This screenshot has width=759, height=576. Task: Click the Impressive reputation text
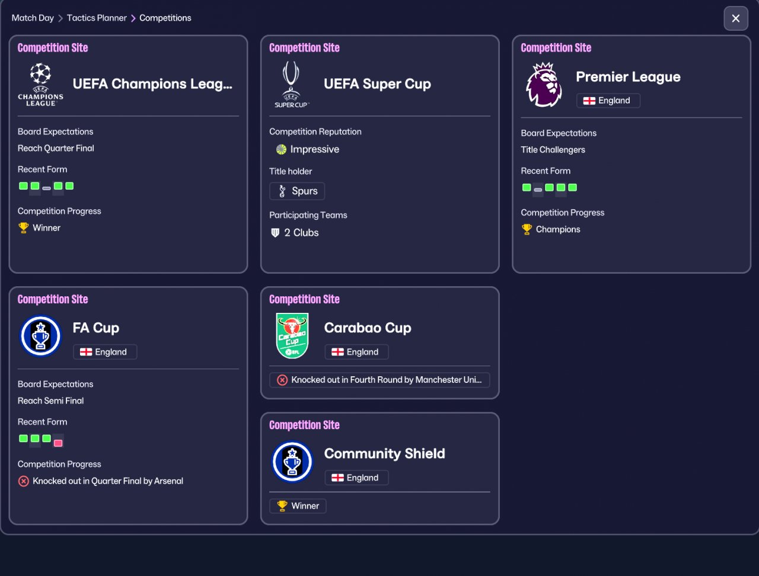[315, 149]
